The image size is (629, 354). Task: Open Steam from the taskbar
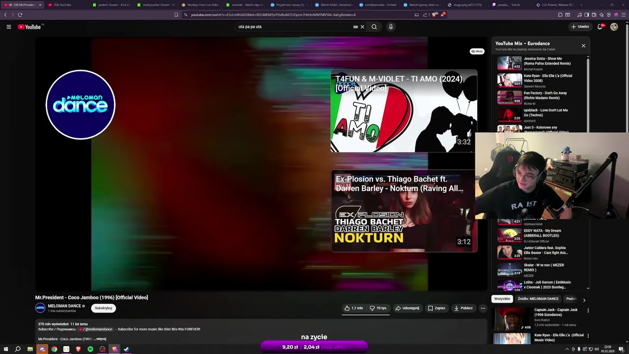pos(126,349)
